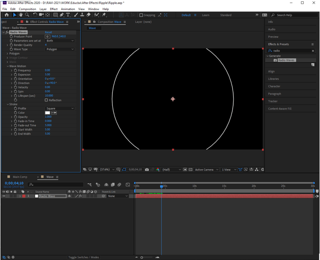Viewport: 320px width, 260px height.
Task: Switch to the Main Comp timeline tab
Action: [x=20, y=177]
